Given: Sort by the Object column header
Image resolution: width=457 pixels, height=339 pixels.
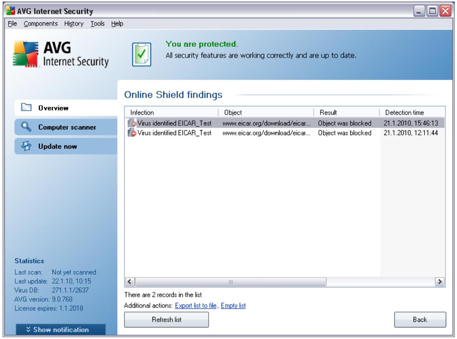Looking at the screenshot, I should [x=266, y=112].
